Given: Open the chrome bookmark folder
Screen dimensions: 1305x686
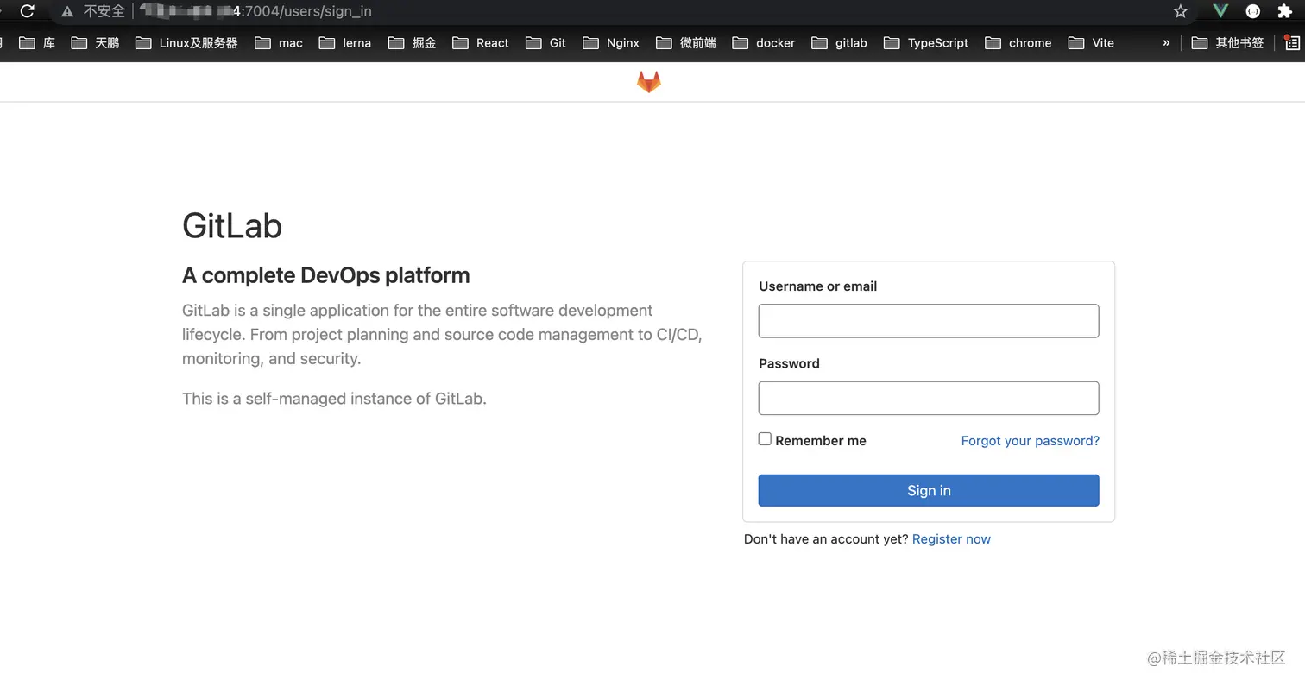Looking at the screenshot, I should [x=1018, y=42].
